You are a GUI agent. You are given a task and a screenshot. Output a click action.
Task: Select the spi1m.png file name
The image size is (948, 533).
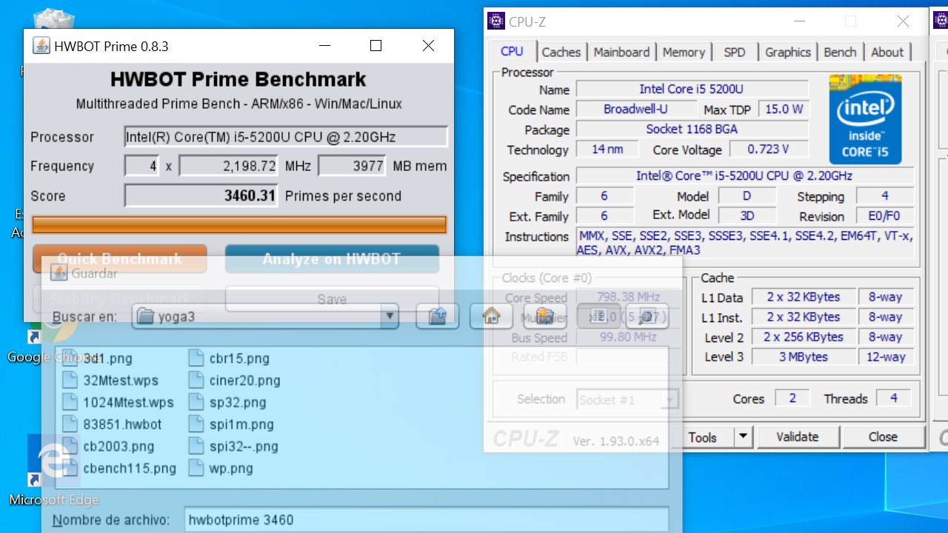[x=241, y=424]
